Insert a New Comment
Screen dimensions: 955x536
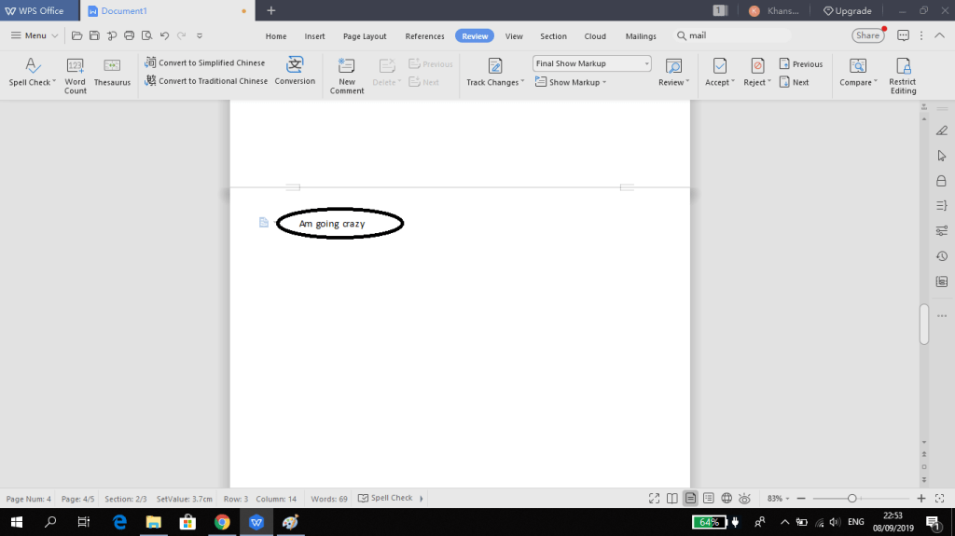(347, 73)
